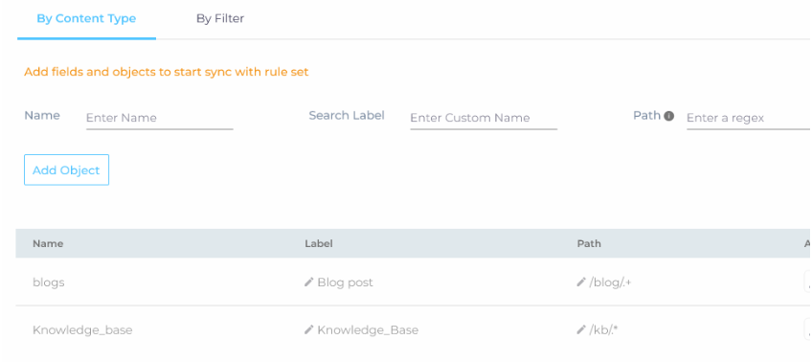
Task: Click the cut-off action button in Knowledge_base row
Action: click(808, 329)
